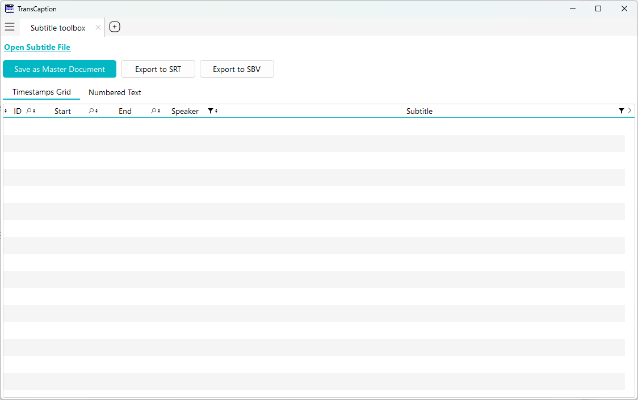The image size is (638, 400).
Task: Toggle sort arrows beside Speaker filter icon
Action: pos(216,111)
